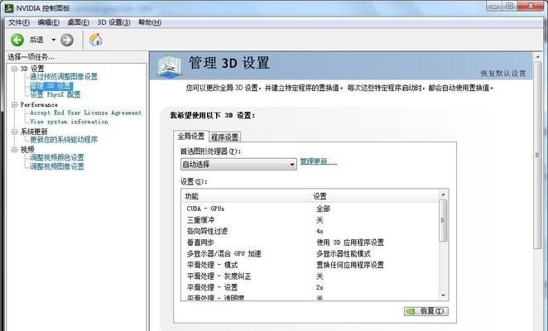Image resolution: width=548 pixels, height=331 pixels.
Task: Select 管理 3D 设置 in task tree
Action: pos(51,85)
